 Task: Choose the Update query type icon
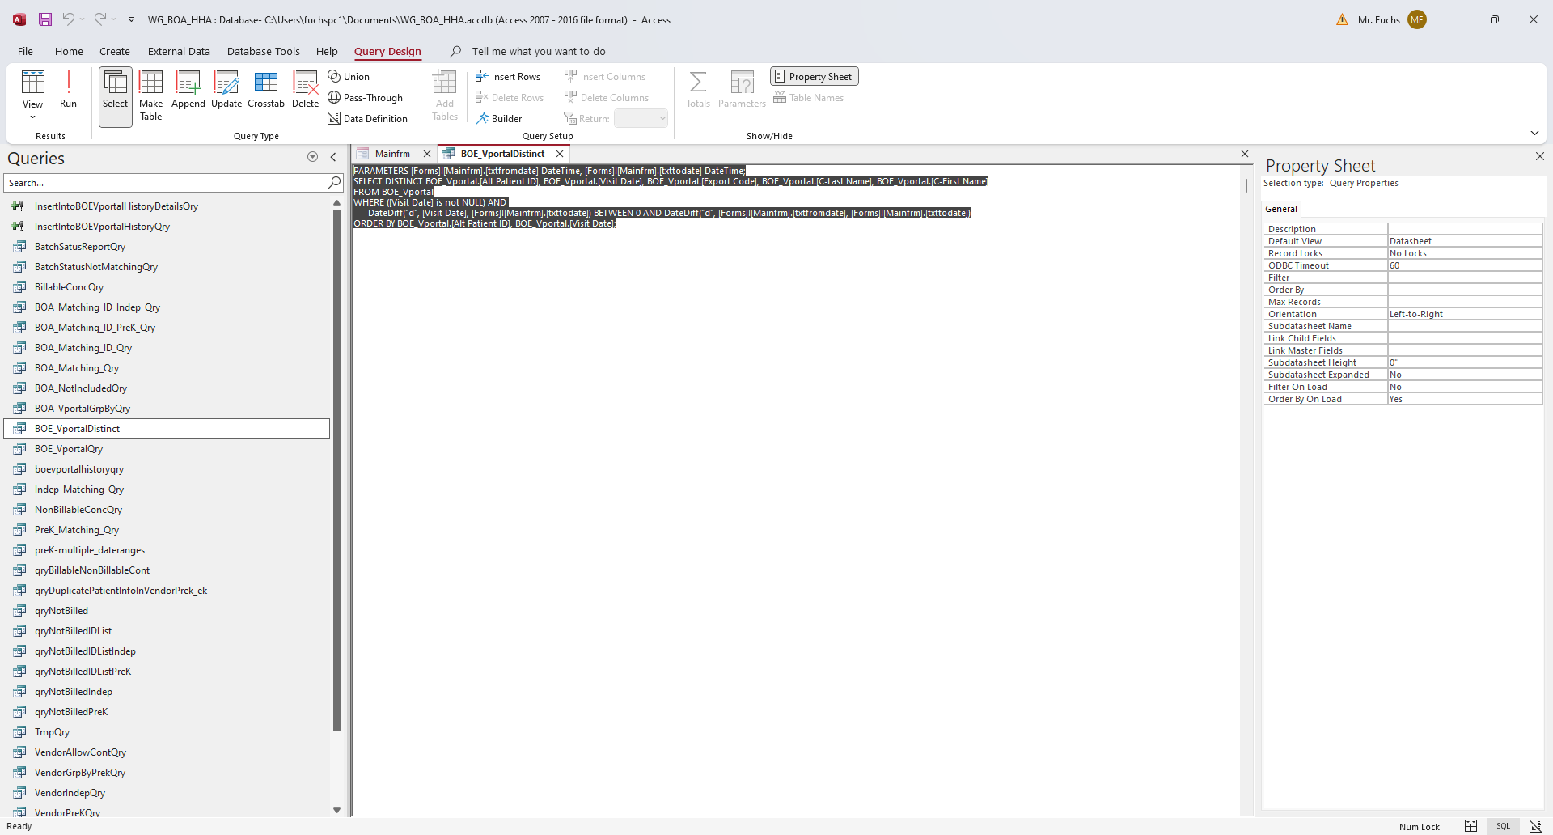pyautogui.click(x=226, y=89)
